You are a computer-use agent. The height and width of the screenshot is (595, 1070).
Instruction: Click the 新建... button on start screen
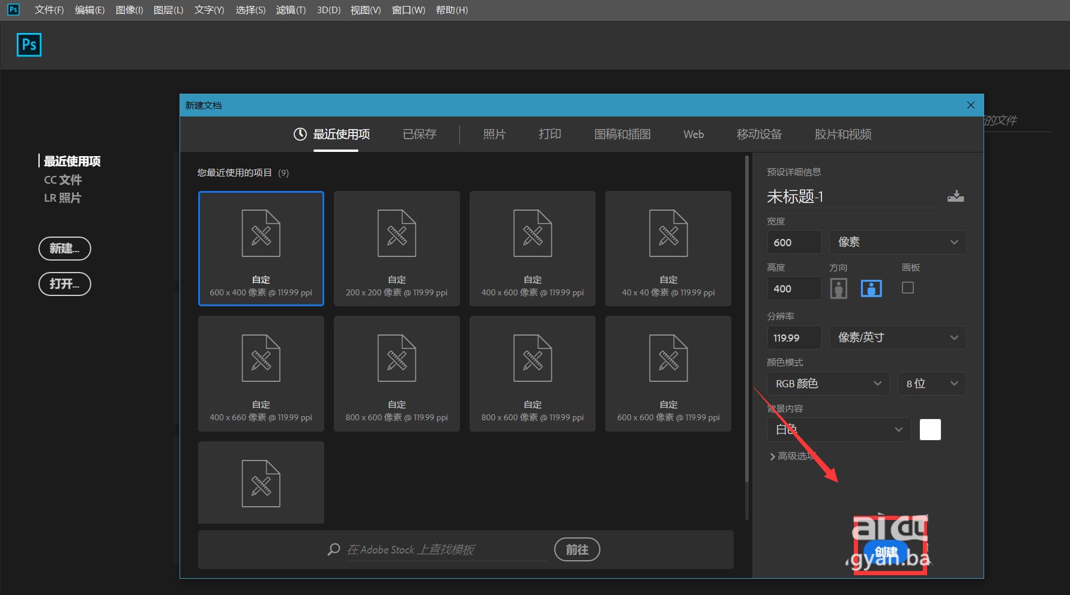(x=65, y=249)
